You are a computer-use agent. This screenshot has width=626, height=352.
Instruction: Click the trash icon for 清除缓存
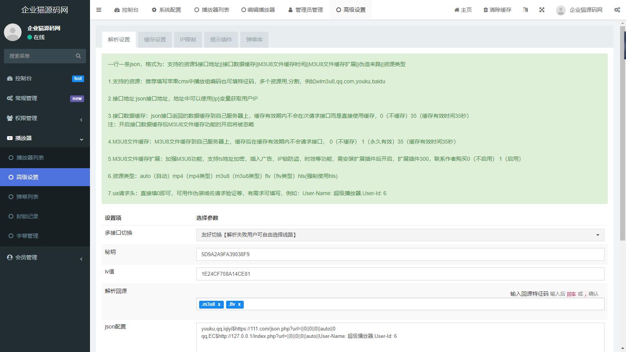pos(486,10)
